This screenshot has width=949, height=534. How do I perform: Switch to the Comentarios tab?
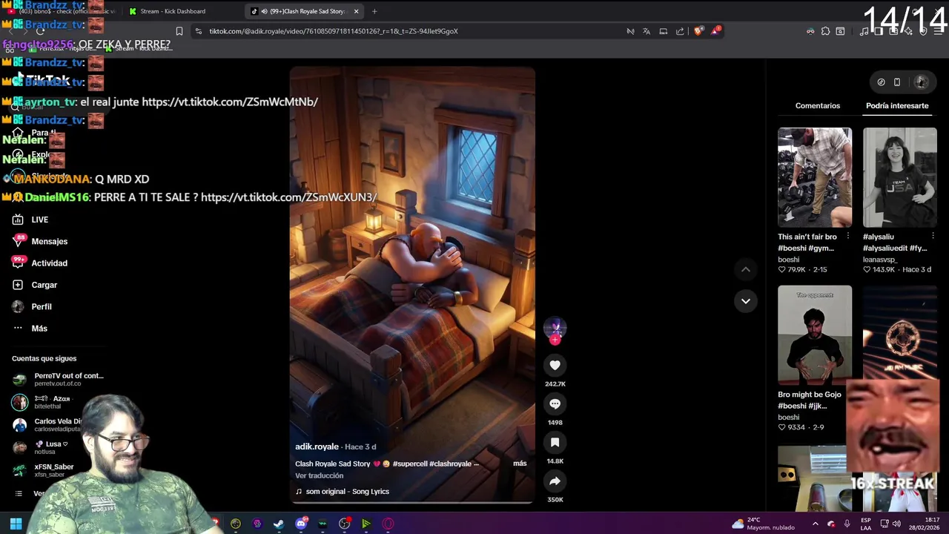[818, 105]
